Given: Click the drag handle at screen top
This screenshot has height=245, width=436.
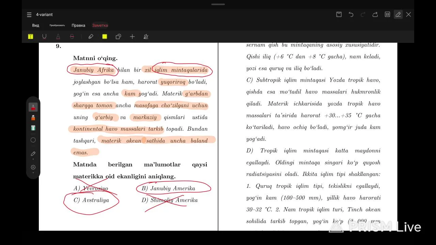Looking at the screenshot, I should tap(218, 4).
